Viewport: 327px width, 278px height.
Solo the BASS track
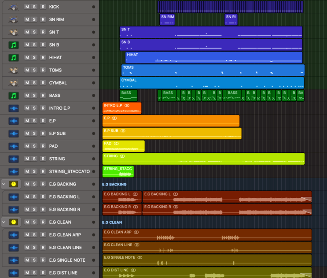35,96
